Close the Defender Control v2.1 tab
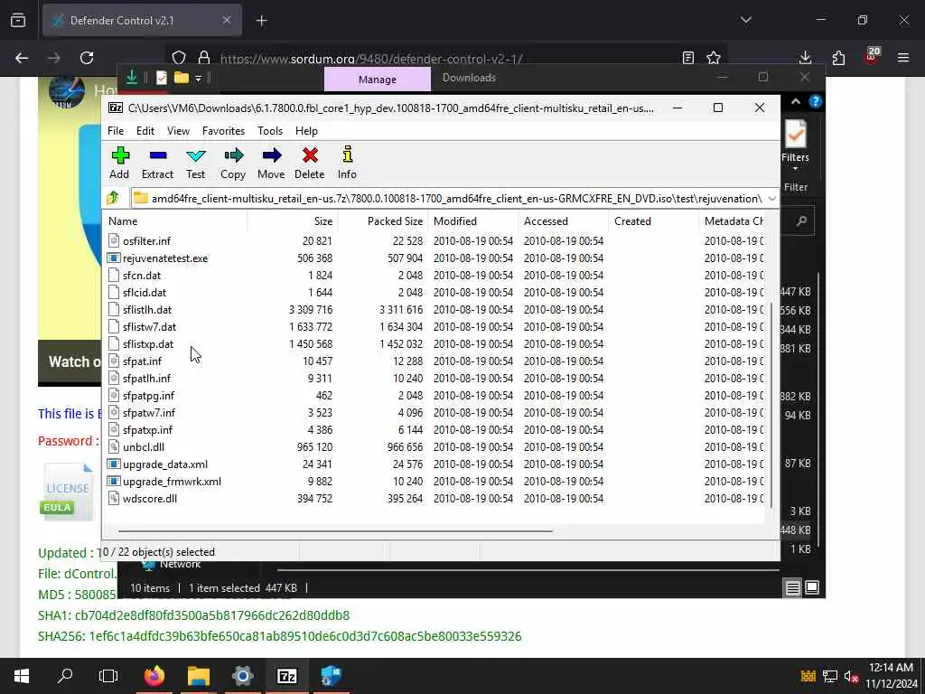The width and height of the screenshot is (925, 694). 227,21
